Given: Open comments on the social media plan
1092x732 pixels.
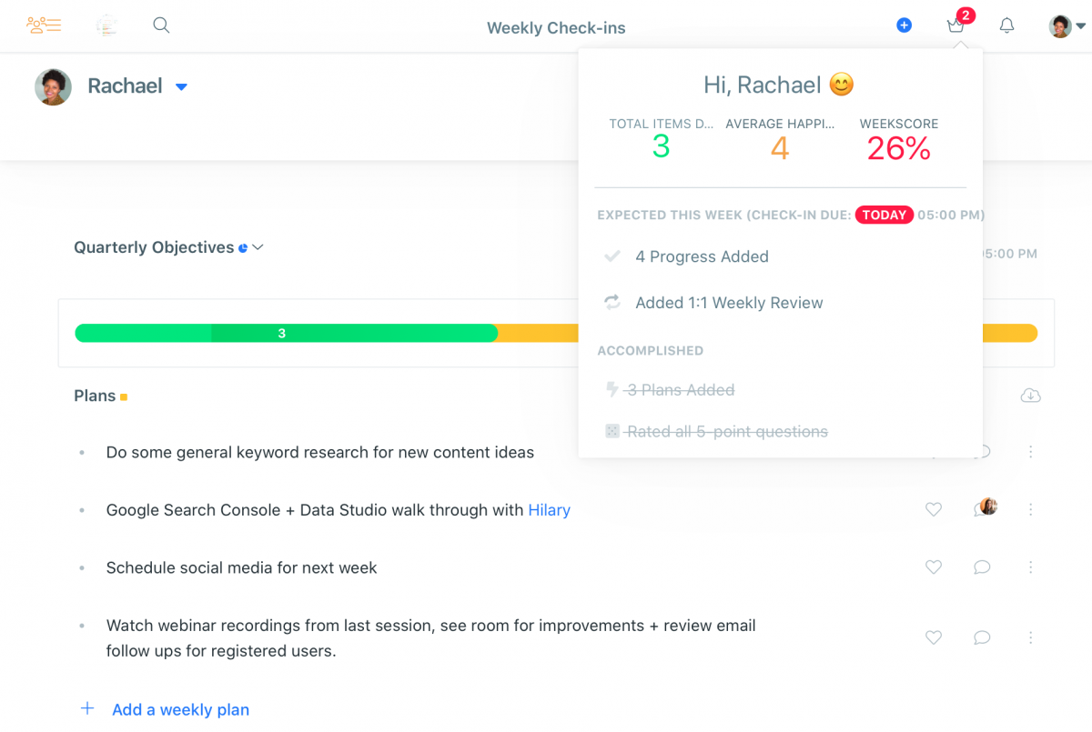Looking at the screenshot, I should click(982, 567).
